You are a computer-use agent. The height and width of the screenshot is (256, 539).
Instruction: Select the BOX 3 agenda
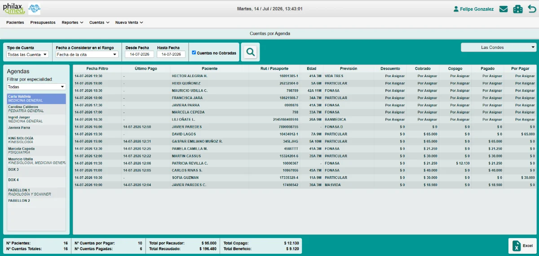(36, 171)
